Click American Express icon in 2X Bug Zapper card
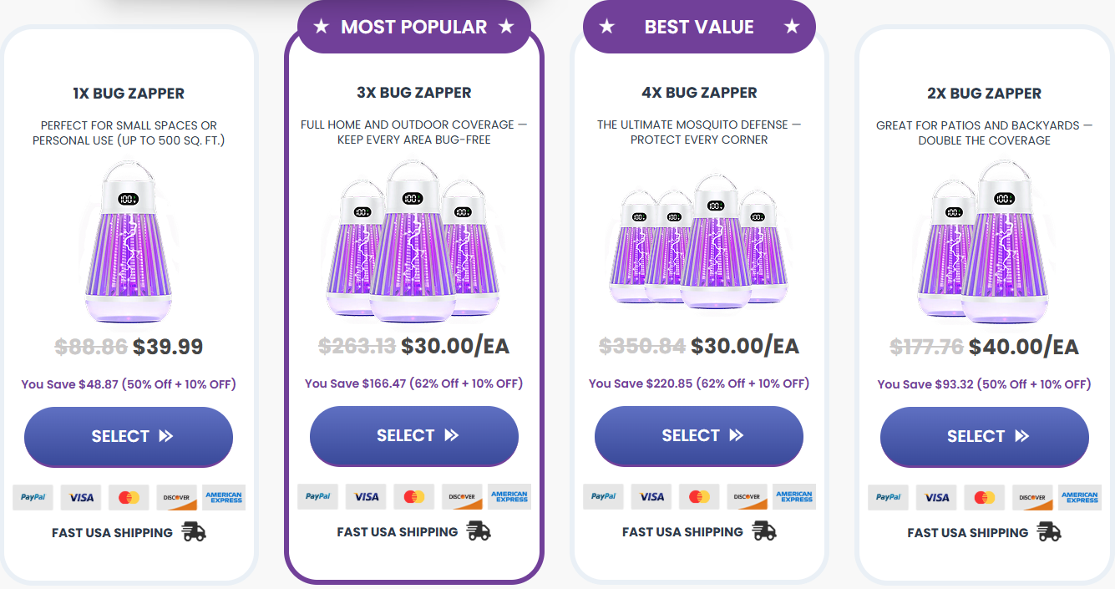 click(1080, 498)
